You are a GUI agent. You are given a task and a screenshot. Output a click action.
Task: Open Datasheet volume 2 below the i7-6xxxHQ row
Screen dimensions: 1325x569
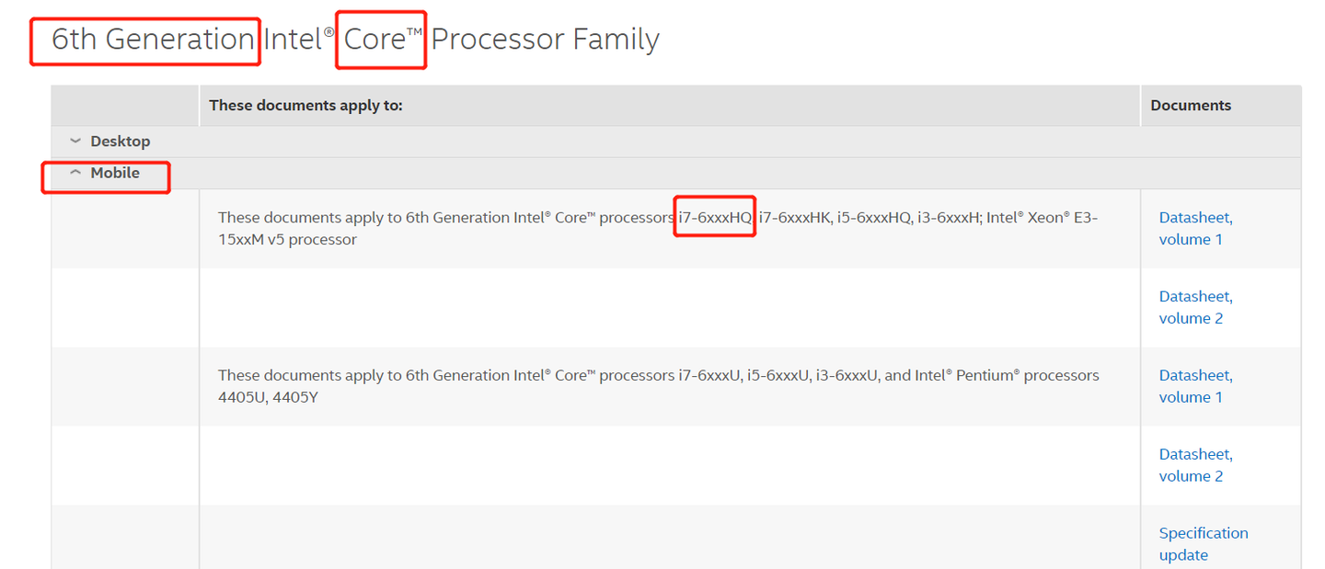(x=1194, y=307)
